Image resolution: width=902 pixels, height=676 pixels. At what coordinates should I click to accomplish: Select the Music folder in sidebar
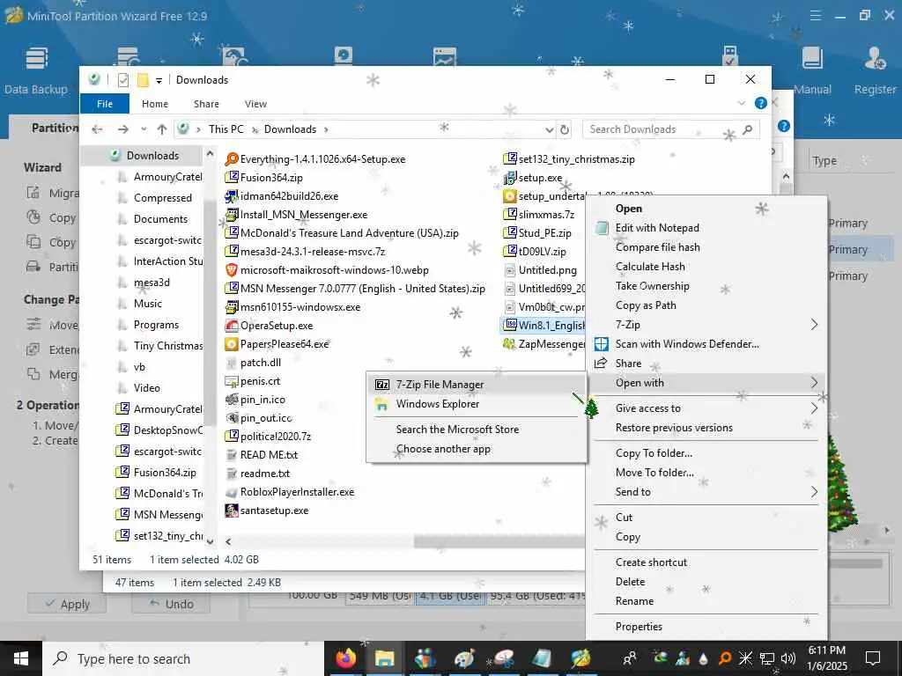pos(148,304)
